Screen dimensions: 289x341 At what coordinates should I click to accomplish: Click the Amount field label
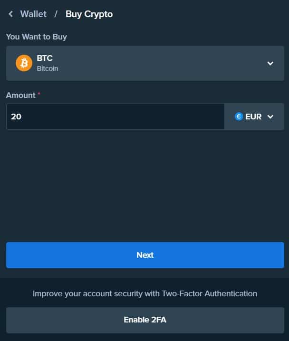click(20, 95)
